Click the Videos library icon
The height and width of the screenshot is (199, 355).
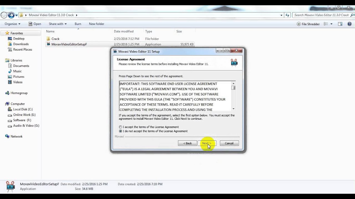click(x=10, y=82)
